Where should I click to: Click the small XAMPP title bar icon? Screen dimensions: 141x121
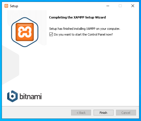pos(6,6)
